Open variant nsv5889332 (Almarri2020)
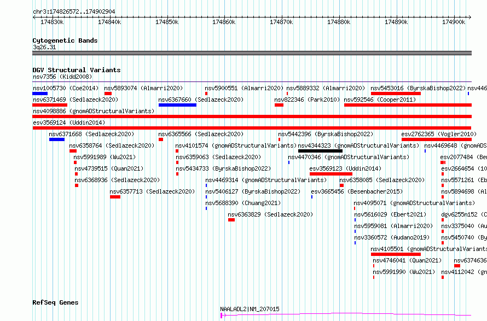487x321 pixels. (x=326, y=88)
